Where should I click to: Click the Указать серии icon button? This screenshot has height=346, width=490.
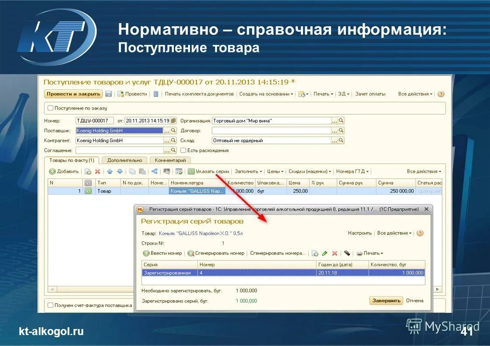tap(191, 171)
